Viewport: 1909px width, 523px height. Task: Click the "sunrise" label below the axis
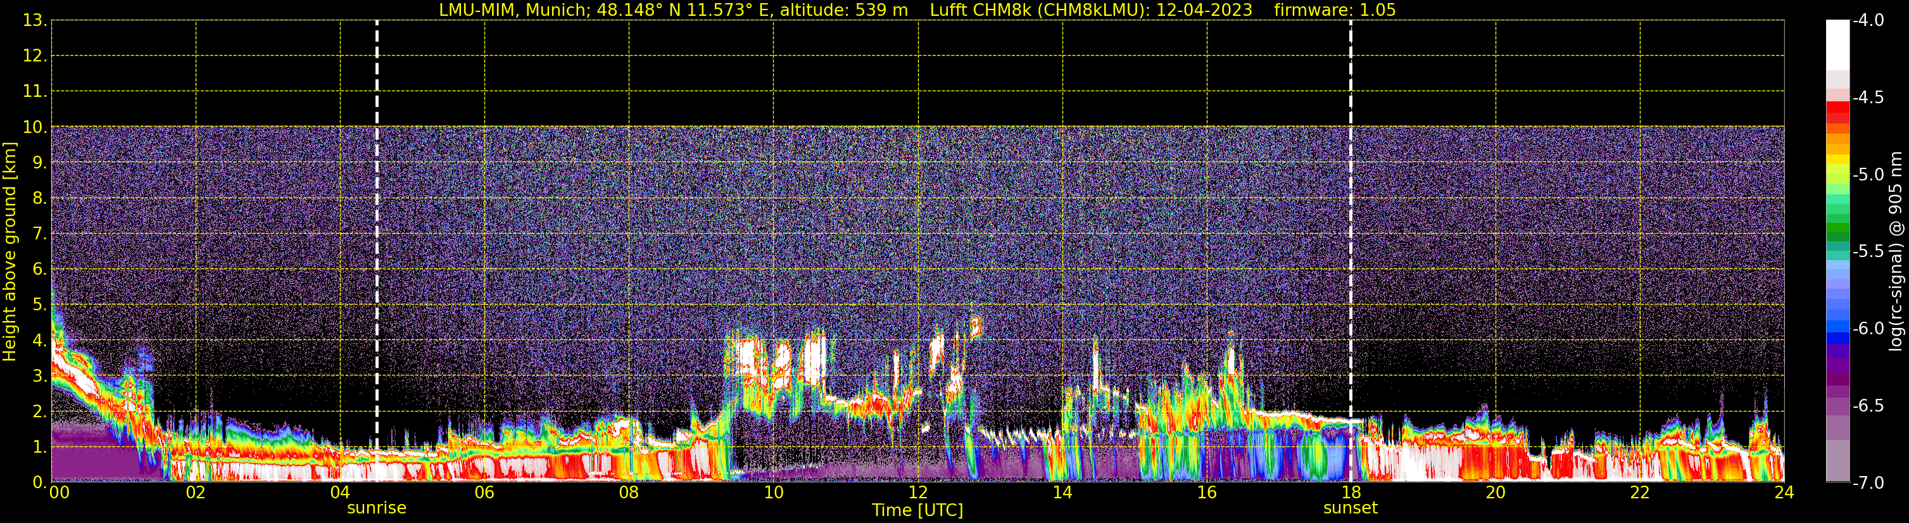[377, 508]
